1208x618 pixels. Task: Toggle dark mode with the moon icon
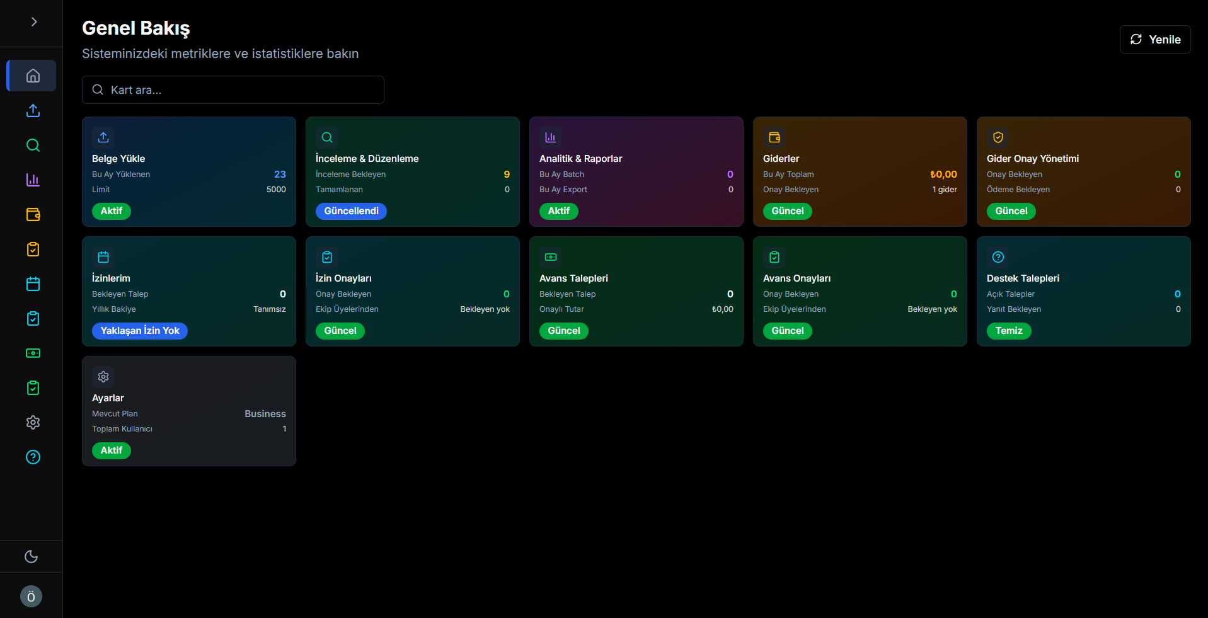(x=31, y=556)
